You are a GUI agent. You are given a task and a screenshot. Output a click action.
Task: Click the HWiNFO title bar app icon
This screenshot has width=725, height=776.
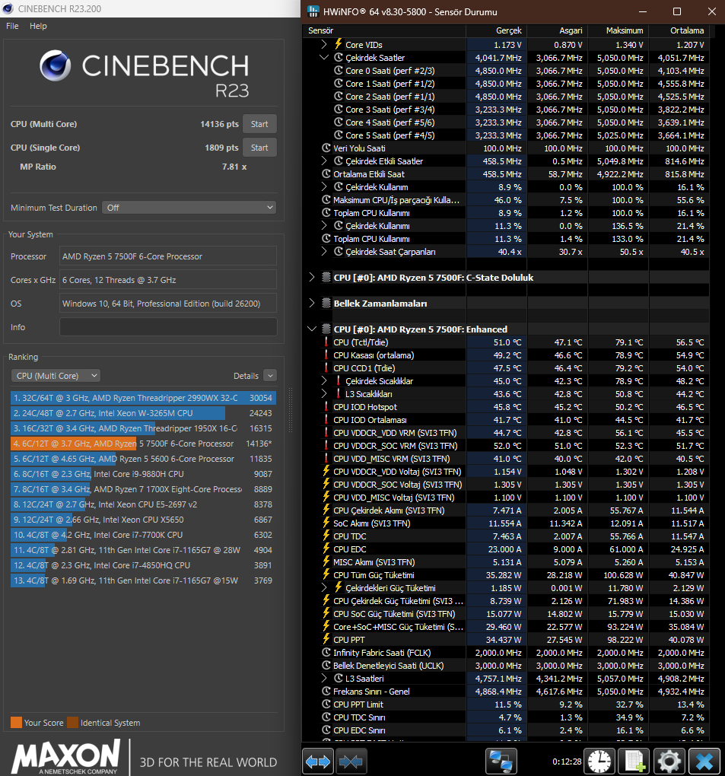[x=313, y=11]
